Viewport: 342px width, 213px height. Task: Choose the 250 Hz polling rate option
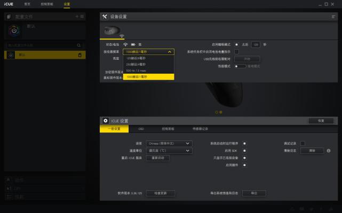[148, 65]
